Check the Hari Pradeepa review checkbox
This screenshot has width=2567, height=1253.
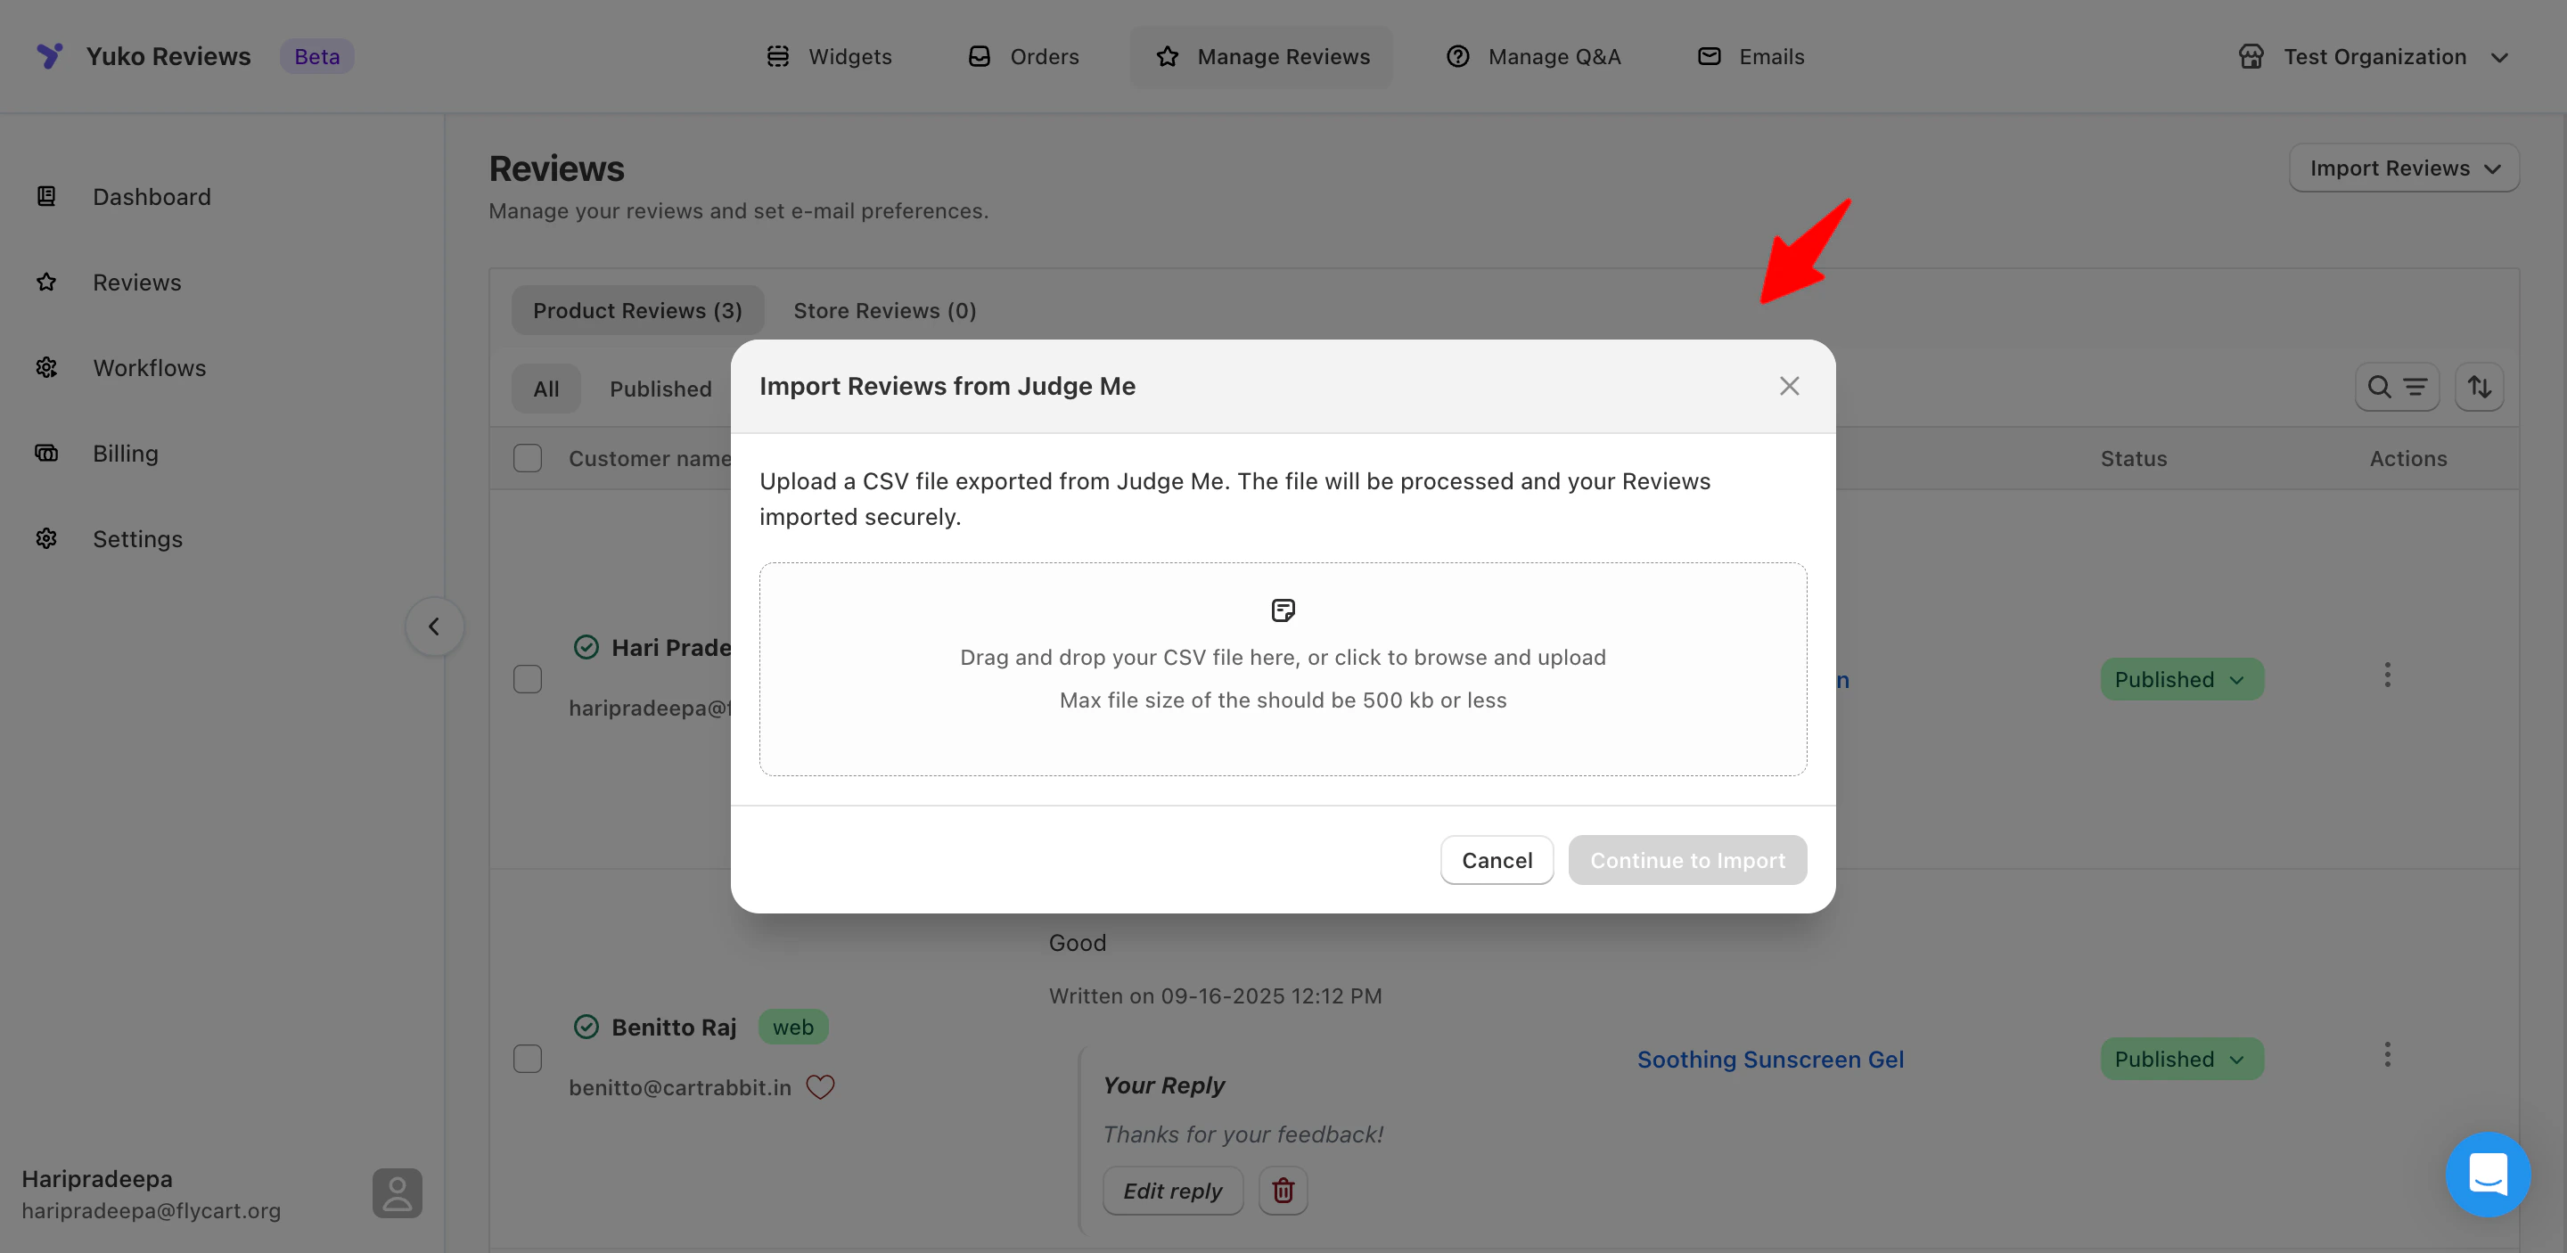point(527,679)
